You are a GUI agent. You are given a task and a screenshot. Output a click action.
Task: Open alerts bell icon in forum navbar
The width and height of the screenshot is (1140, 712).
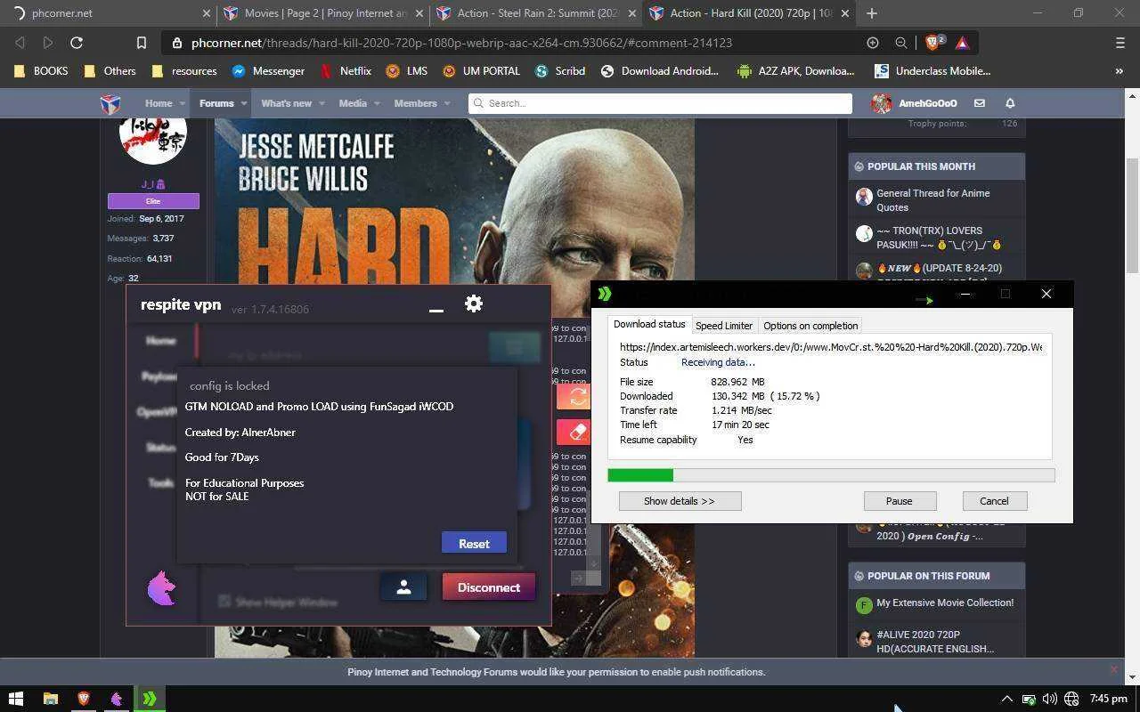pyautogui.click(x=1010, y=103)
